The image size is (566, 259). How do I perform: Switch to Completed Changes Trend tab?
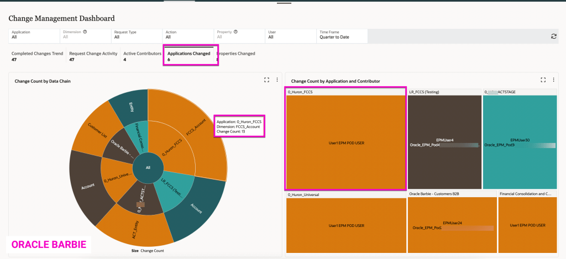36,56
